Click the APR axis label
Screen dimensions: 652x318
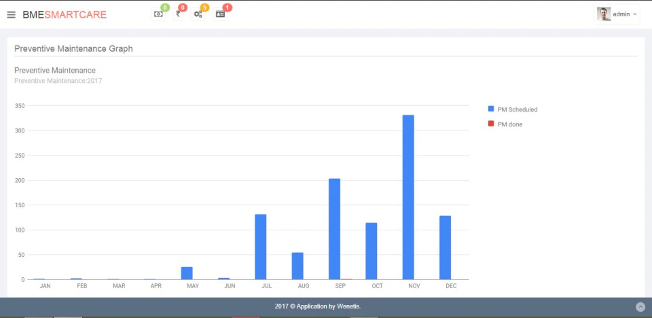click(156, 286)
